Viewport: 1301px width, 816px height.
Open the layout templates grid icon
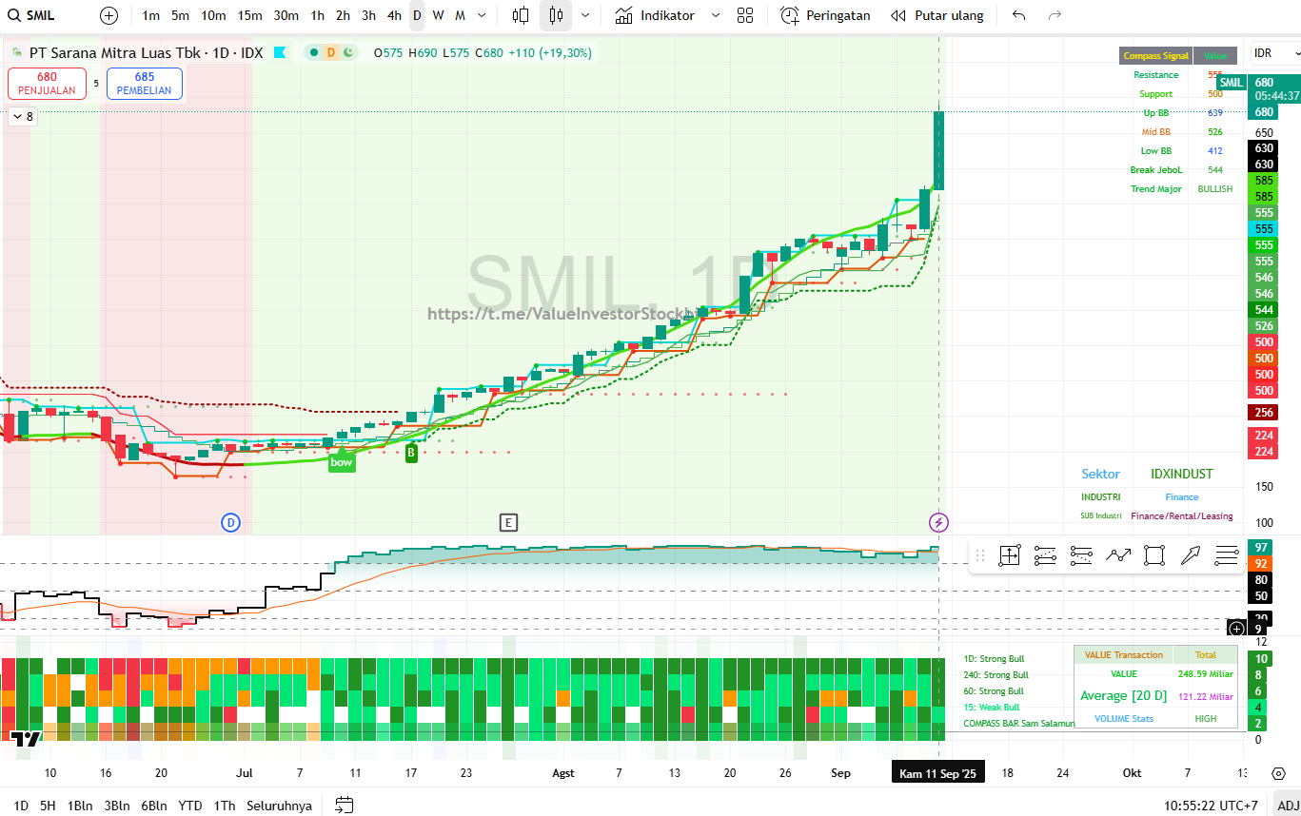coord(745,15)
